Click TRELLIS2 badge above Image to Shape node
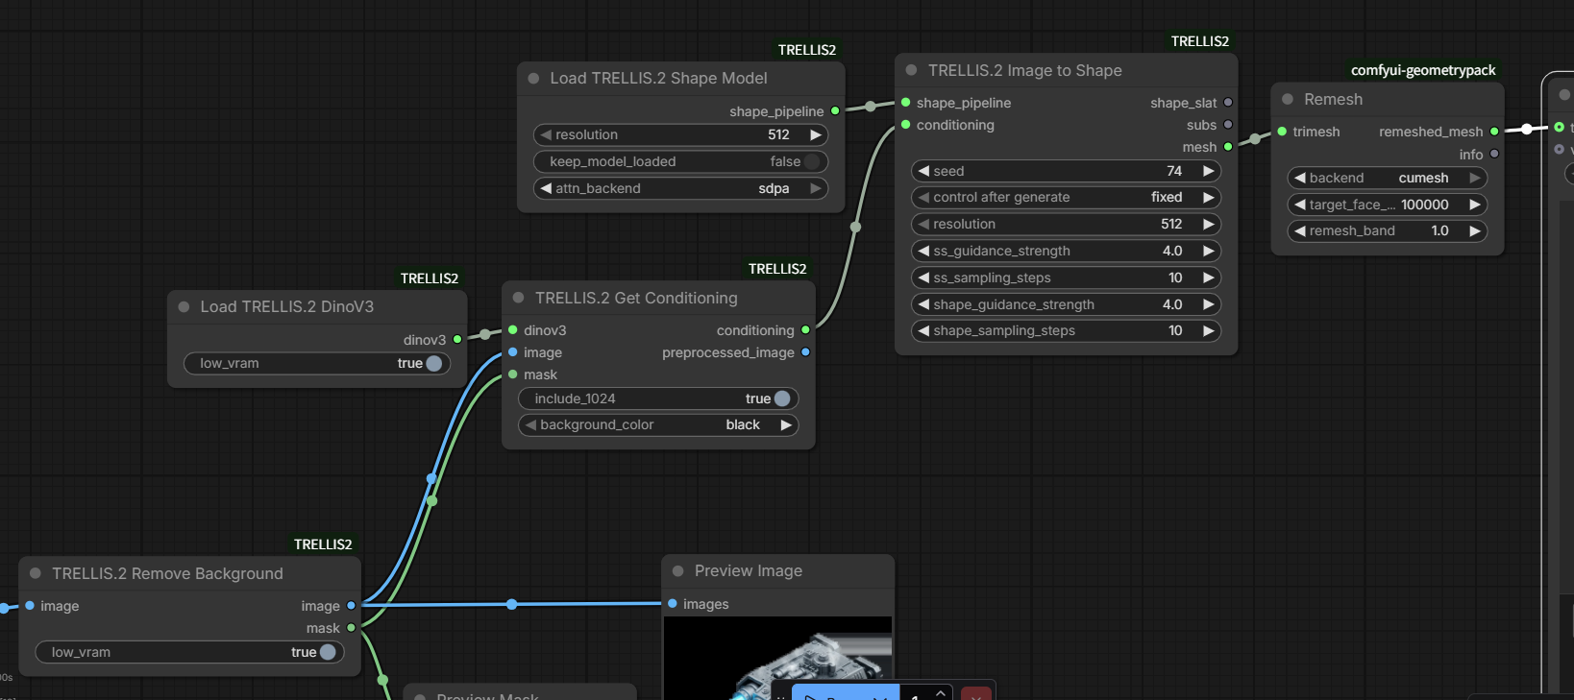The height and width of the screenshot is (700, 1574). click(x=1199, y=41)
